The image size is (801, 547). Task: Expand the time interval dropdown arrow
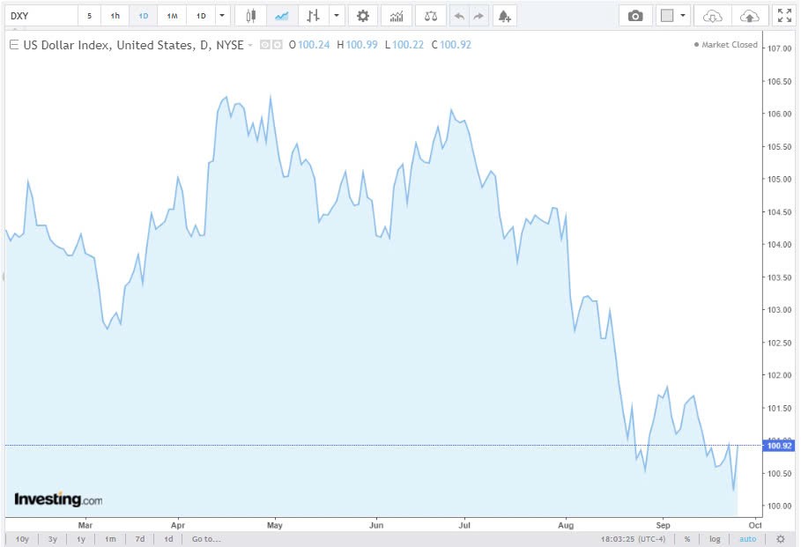[221, 16]
